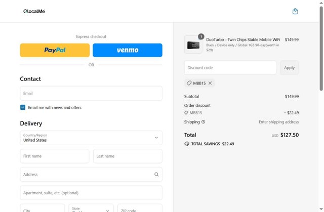Image resolution: width=324 pixels, height=212 pixels.
Task: Click the quantity badge on product image
Action: [x=201, y=36]
